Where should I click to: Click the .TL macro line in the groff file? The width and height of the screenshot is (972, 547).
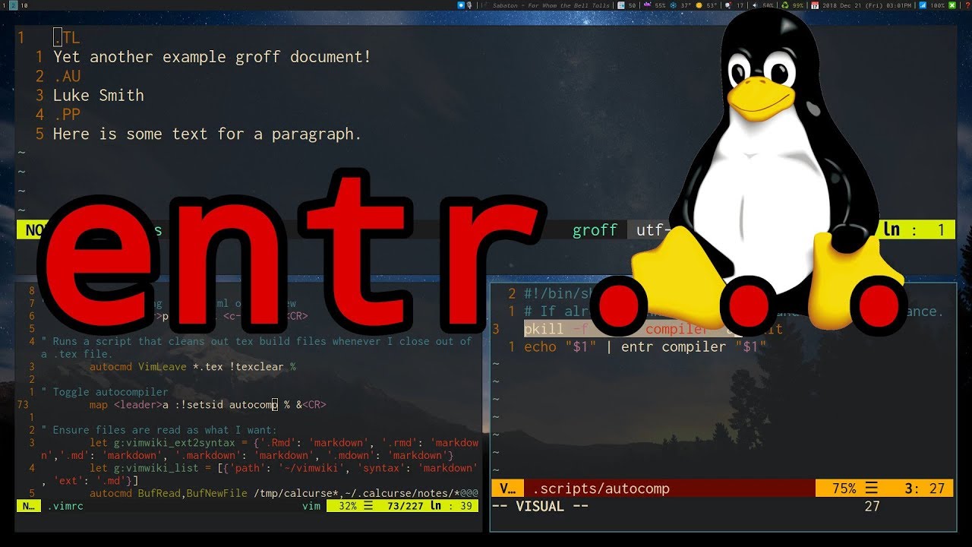[66, 37]
